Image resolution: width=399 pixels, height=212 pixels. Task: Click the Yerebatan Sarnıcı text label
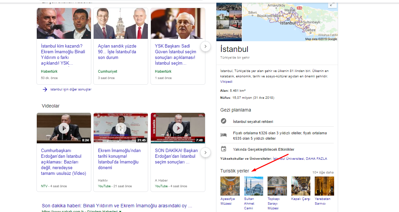(322, 201)
